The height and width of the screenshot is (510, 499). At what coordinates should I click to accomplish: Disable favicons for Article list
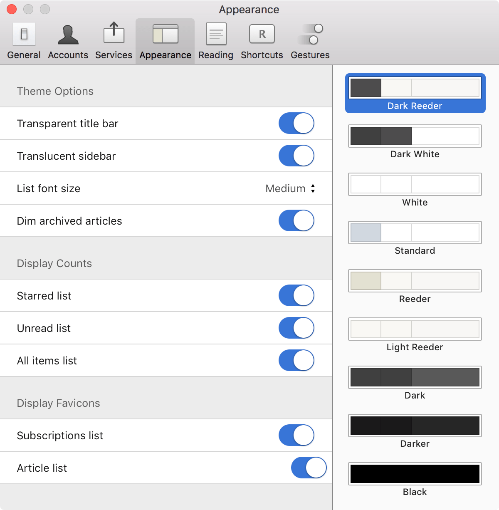click(x=309, y=468)
